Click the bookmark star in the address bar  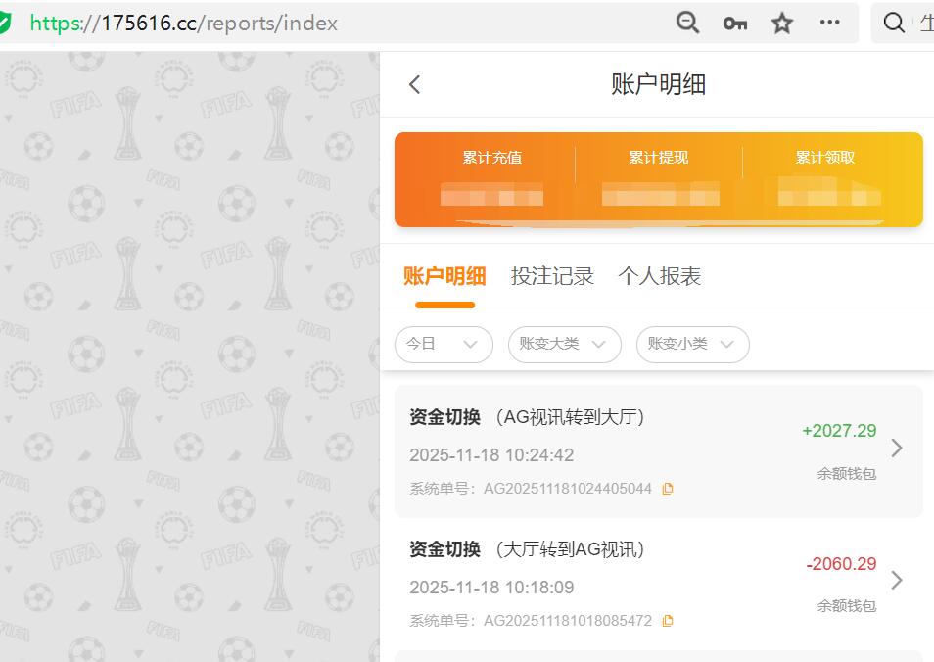click(781, 22)
